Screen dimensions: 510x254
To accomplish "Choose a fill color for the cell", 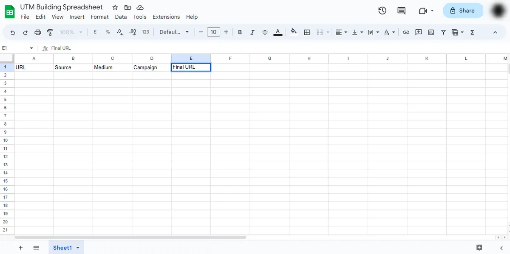I will [294, 32].
